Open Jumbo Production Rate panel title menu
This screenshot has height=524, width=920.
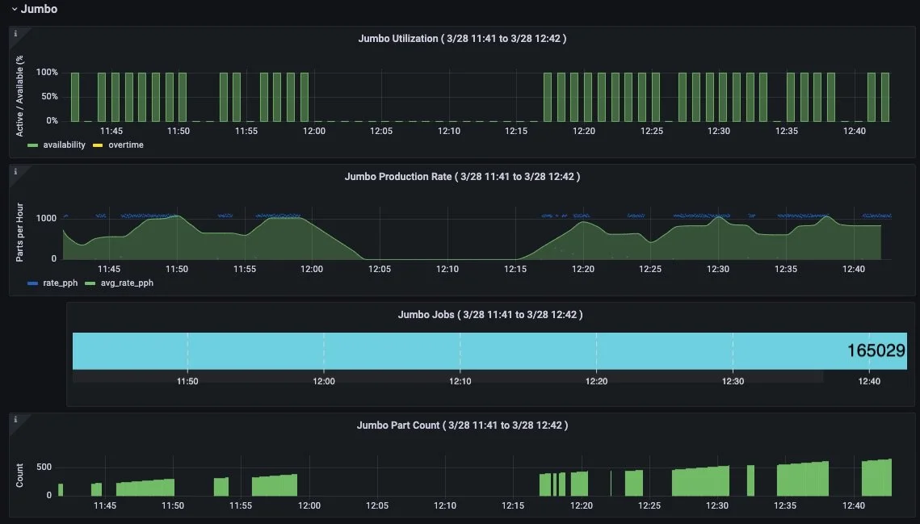462,177
